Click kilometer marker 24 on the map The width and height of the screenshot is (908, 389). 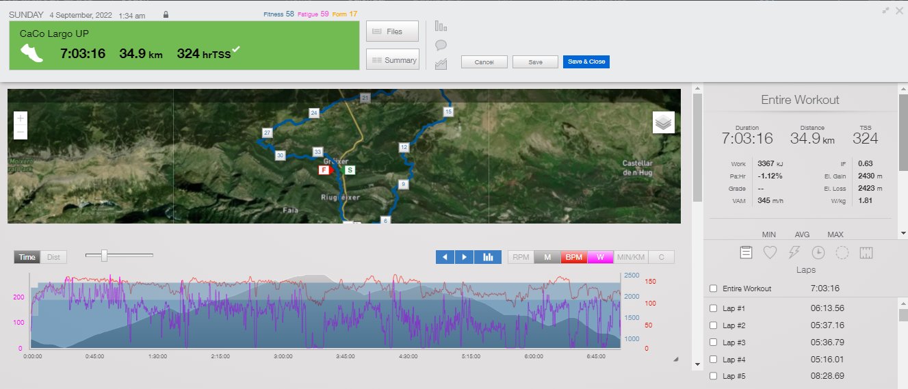click(314, 113)
